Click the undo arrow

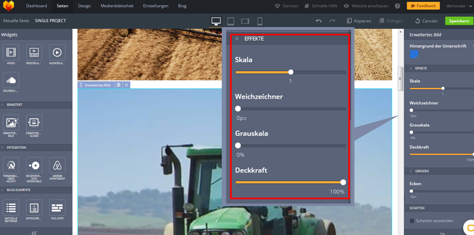(319, 21)
